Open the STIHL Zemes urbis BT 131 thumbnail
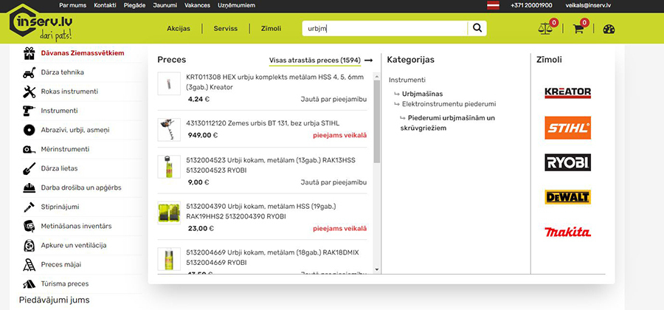This screenshot has width=664, height=310. (x=169, y=129)
